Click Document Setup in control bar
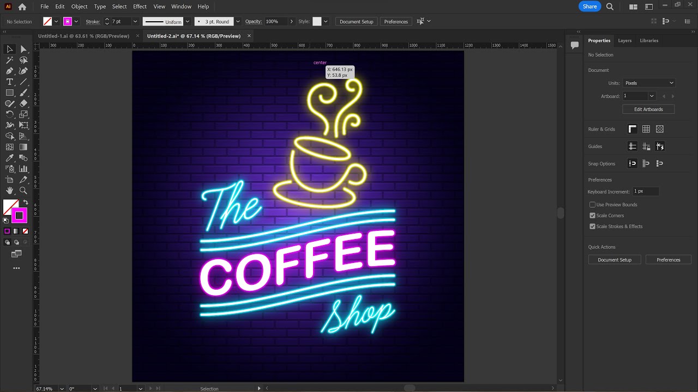The width and height of the screenshot is (698, 392). (x=357, y=22)
